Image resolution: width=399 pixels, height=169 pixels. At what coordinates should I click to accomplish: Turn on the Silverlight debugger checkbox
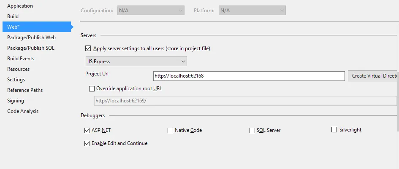coord(334,130)
